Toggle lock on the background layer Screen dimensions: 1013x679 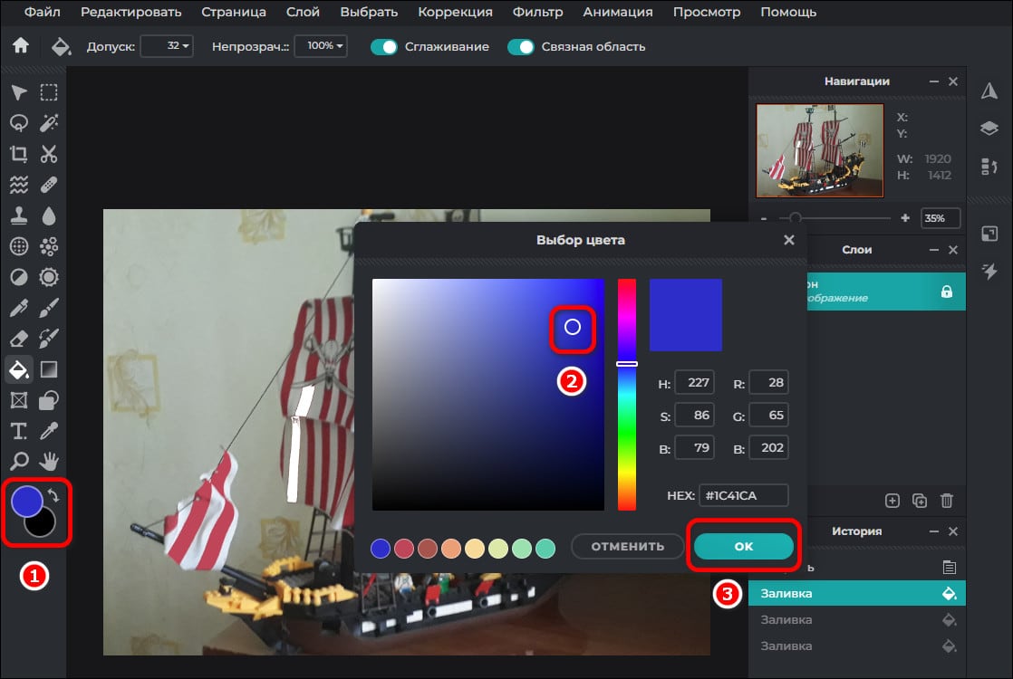(947, 292)
